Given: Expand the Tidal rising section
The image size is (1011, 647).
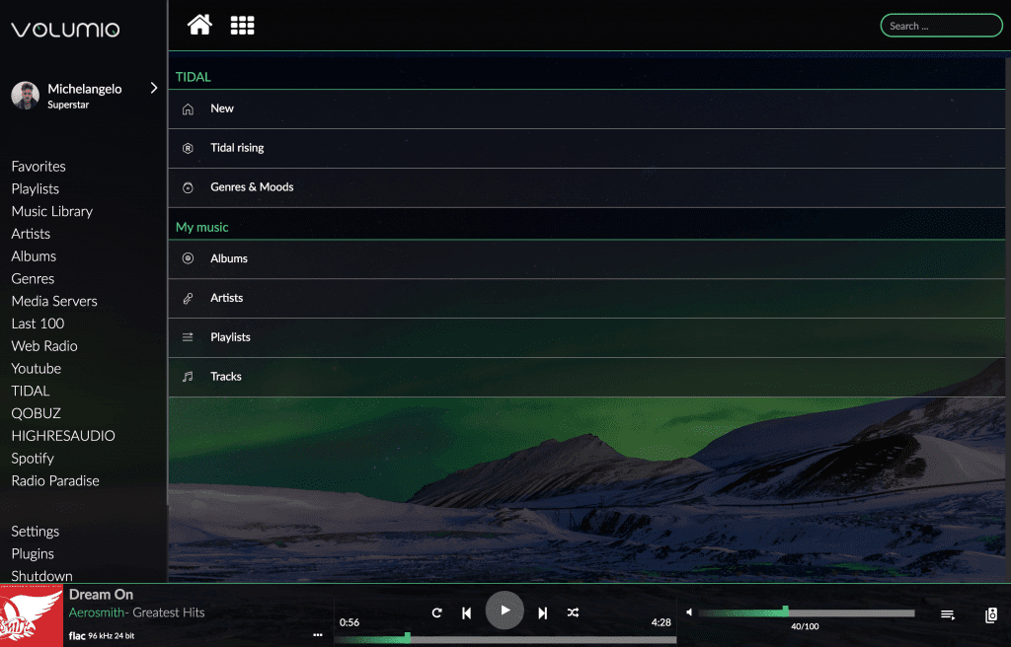Looking at the screenshot, I should coord(238,148).
